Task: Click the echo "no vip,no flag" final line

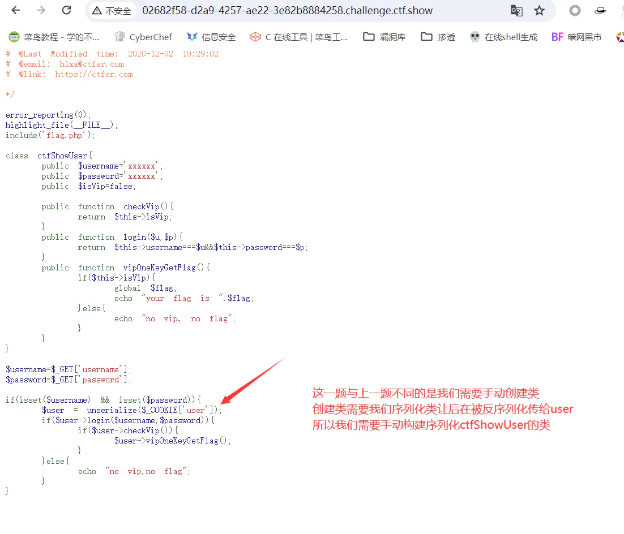Action: (x=134, y=471)
